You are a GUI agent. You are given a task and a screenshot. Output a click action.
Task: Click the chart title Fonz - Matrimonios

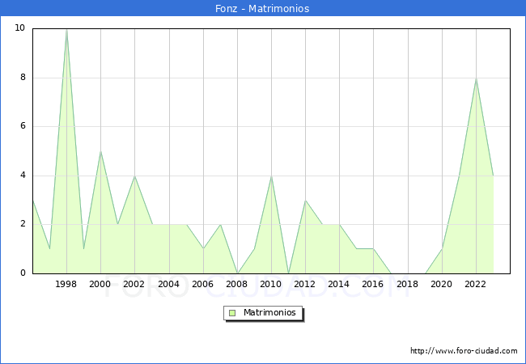262,8
